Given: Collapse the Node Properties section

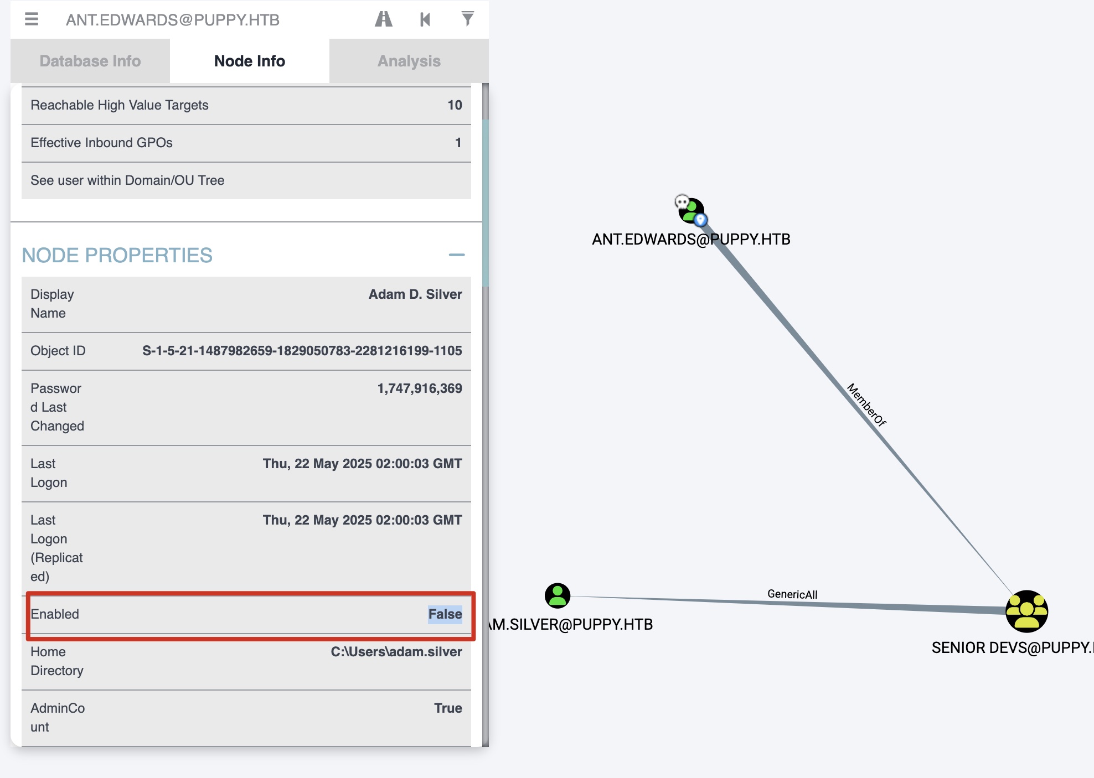Looking at the screenshot, I should [x=456, y=255].
